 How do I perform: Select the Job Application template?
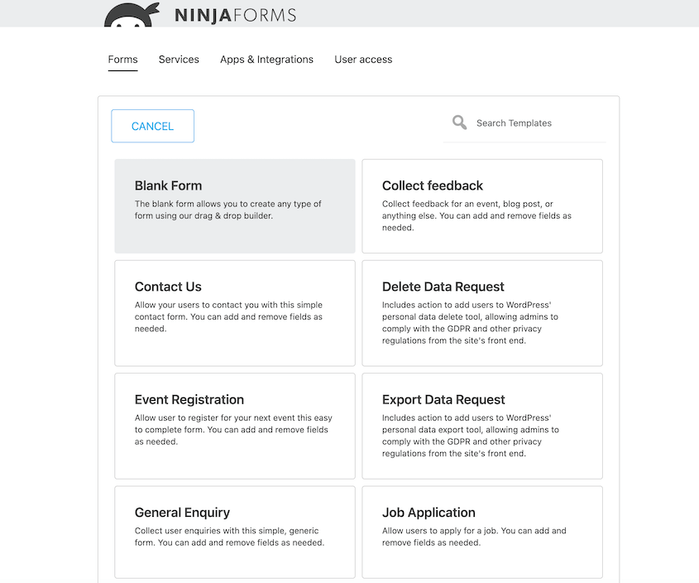coord(482,532)
